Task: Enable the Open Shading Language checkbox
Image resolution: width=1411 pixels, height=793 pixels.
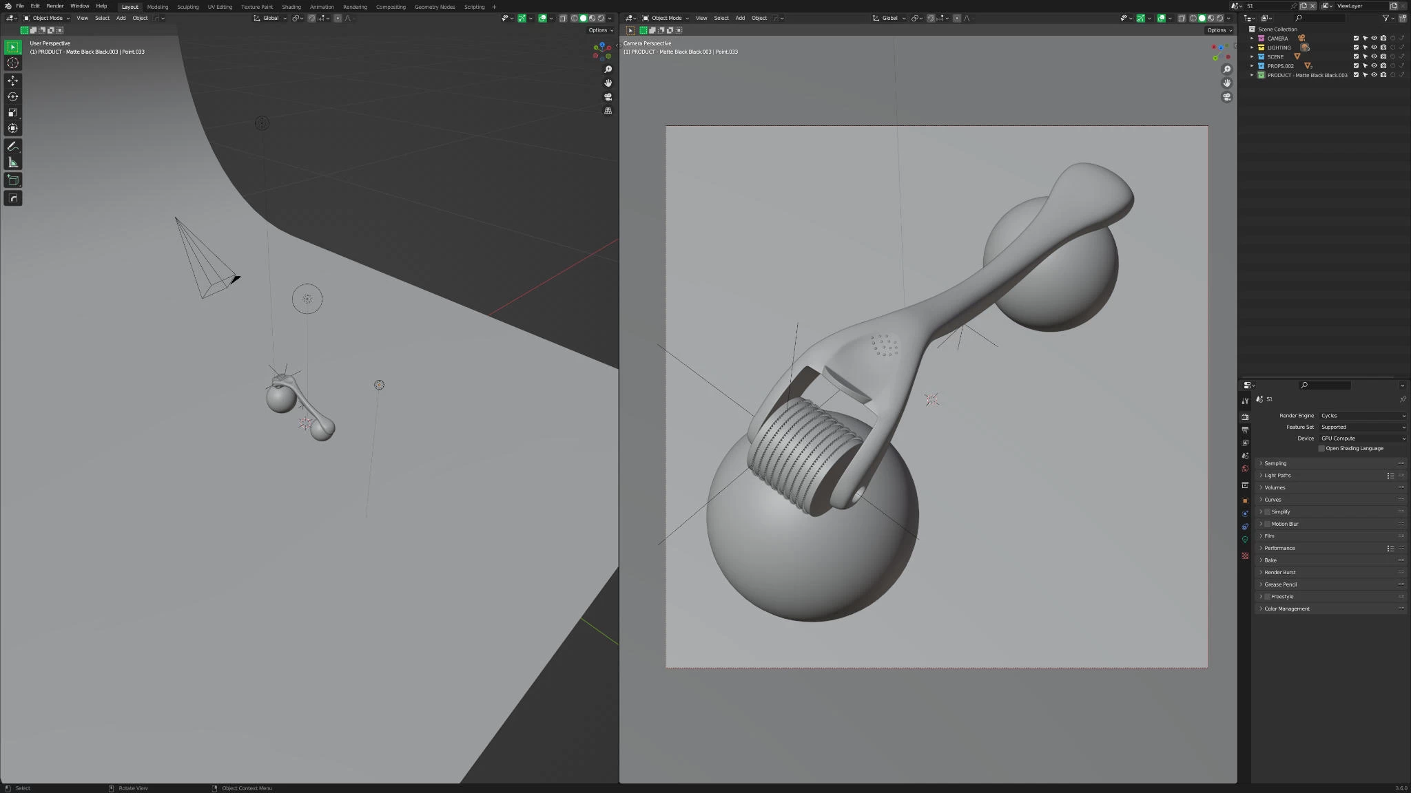Action: (x=1322, y=448)
